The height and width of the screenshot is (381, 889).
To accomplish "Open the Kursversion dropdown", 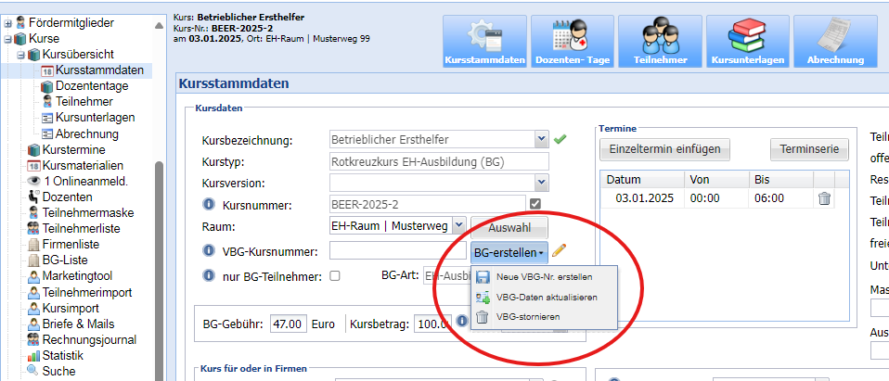I will 541,183.
